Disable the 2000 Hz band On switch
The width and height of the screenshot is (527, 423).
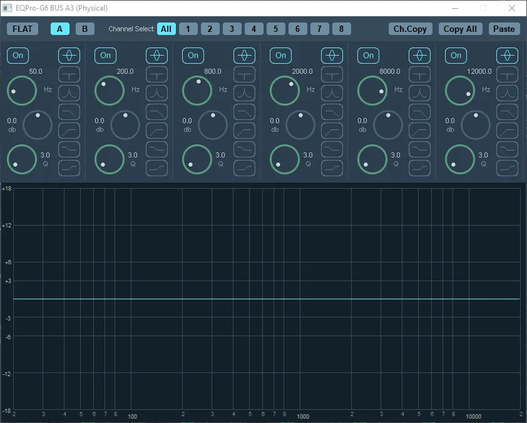281,56
